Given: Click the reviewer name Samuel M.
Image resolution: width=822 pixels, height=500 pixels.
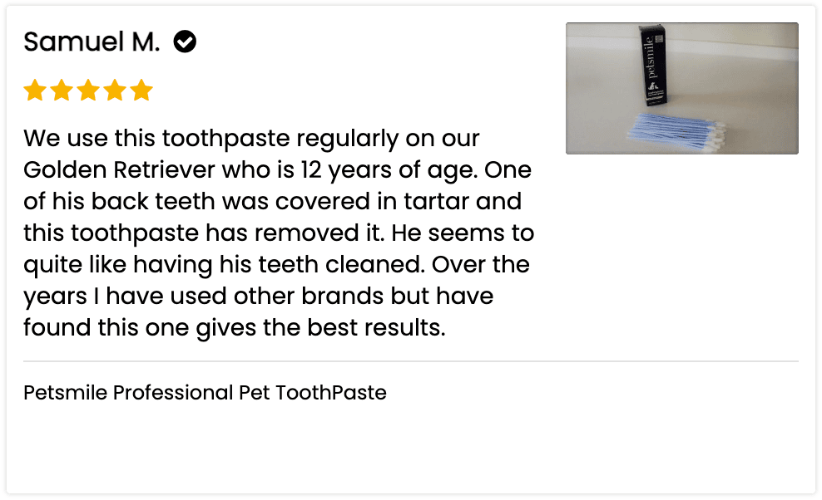Looking at the screenshot, I should 92,42.
